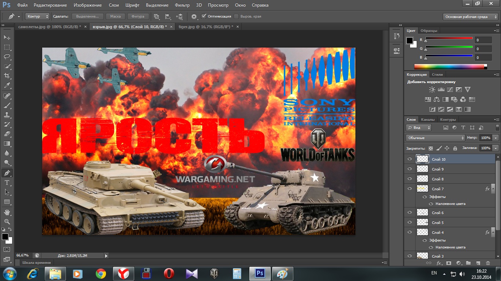The width and height of the screenshot is (501, 281).
Task: Click the add layer style fx icon
Action: click(439, 263)
